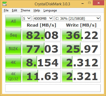Open the Edit menu
Viewport: 106px width, 96px height.
15,10
